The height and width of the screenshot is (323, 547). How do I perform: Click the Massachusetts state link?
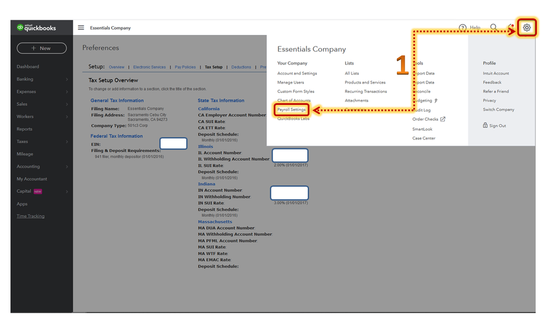[x=215, y=222]
